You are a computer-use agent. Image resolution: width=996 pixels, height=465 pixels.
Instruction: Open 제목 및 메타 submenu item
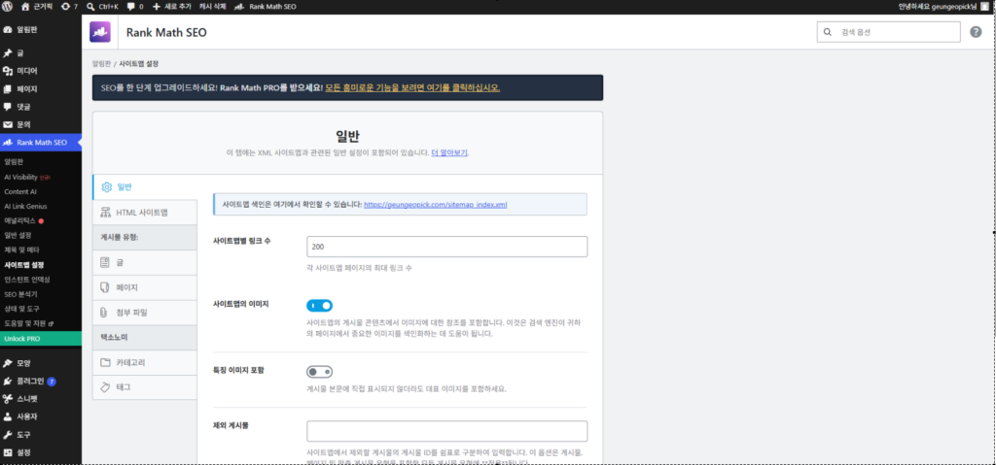pyautogui.click(x=21, y=249)
